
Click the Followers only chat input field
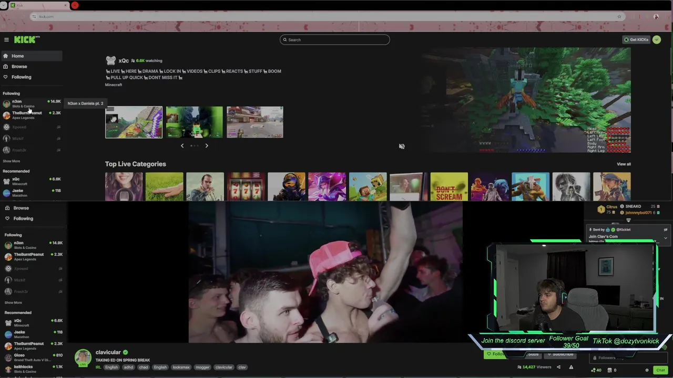(628, 358)
